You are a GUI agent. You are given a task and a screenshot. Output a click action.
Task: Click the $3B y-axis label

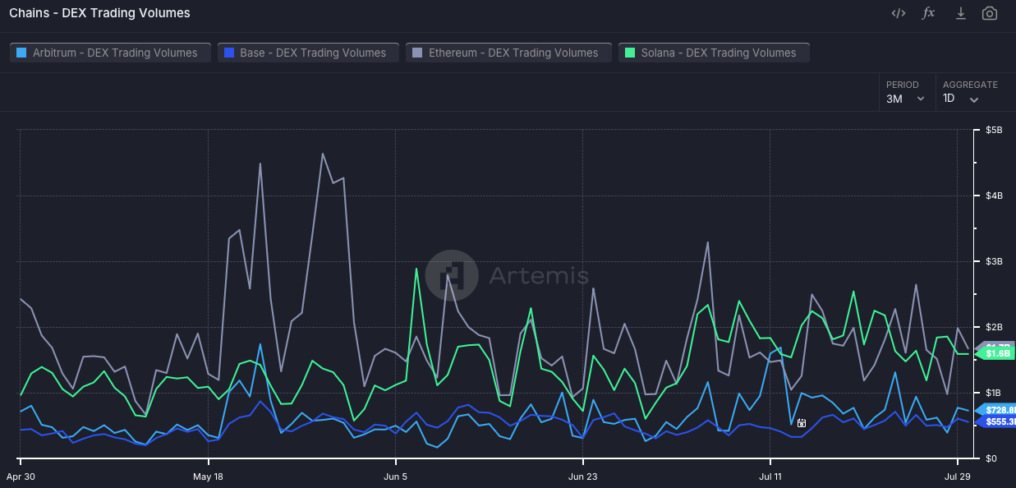[x=994, y=261]
